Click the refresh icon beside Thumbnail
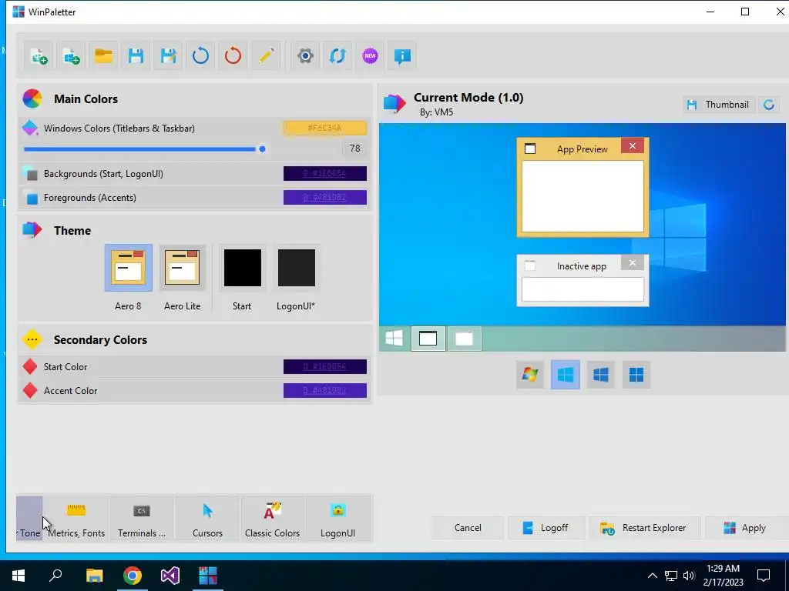 769,105
